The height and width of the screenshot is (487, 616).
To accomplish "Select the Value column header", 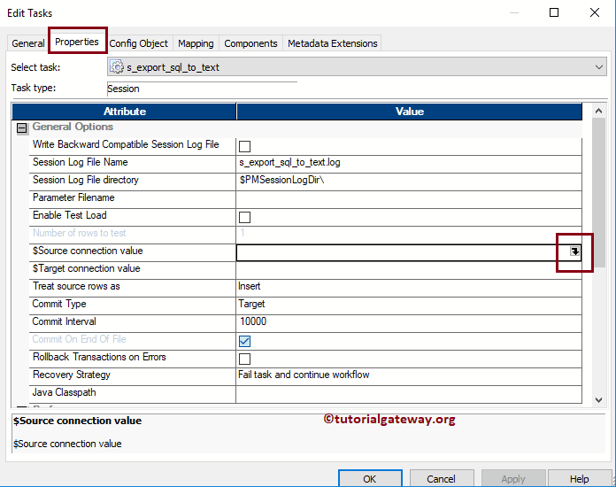I will point(409,112).
